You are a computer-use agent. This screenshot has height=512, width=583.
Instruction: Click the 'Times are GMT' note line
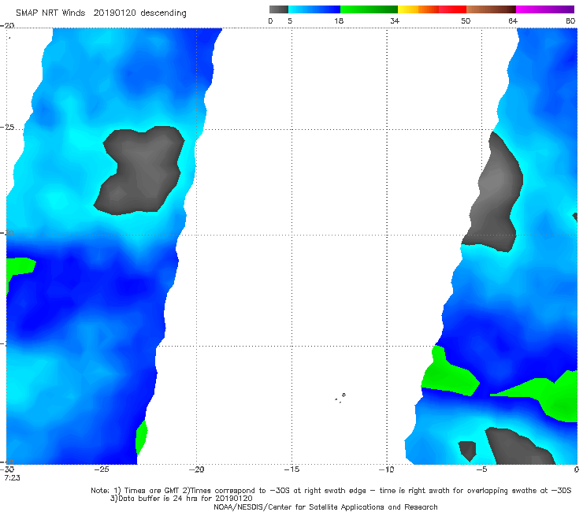(x=331, y=491)
